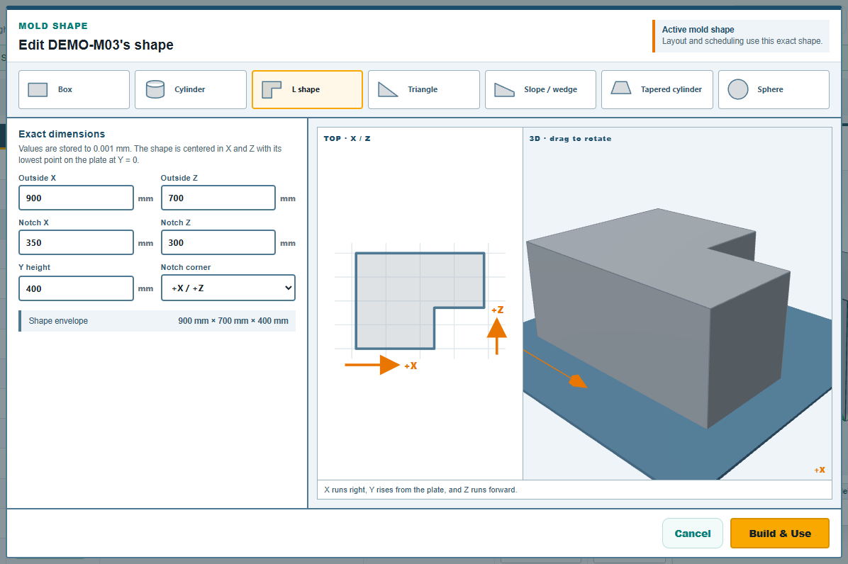Click the orange +X arrow in top view
This screenshot has height=564, width=848.
click(373, 365)
